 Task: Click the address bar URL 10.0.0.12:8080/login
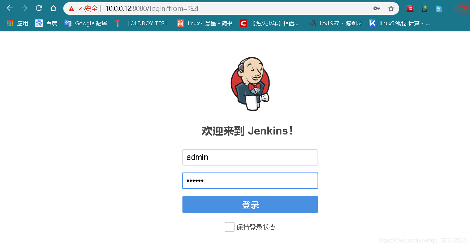[153, 8]
